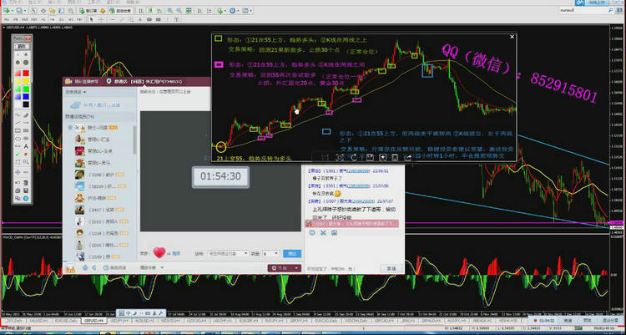Select member (D407) in the member list
Viewport: 626px width, 335px height.
pos(101,210)
